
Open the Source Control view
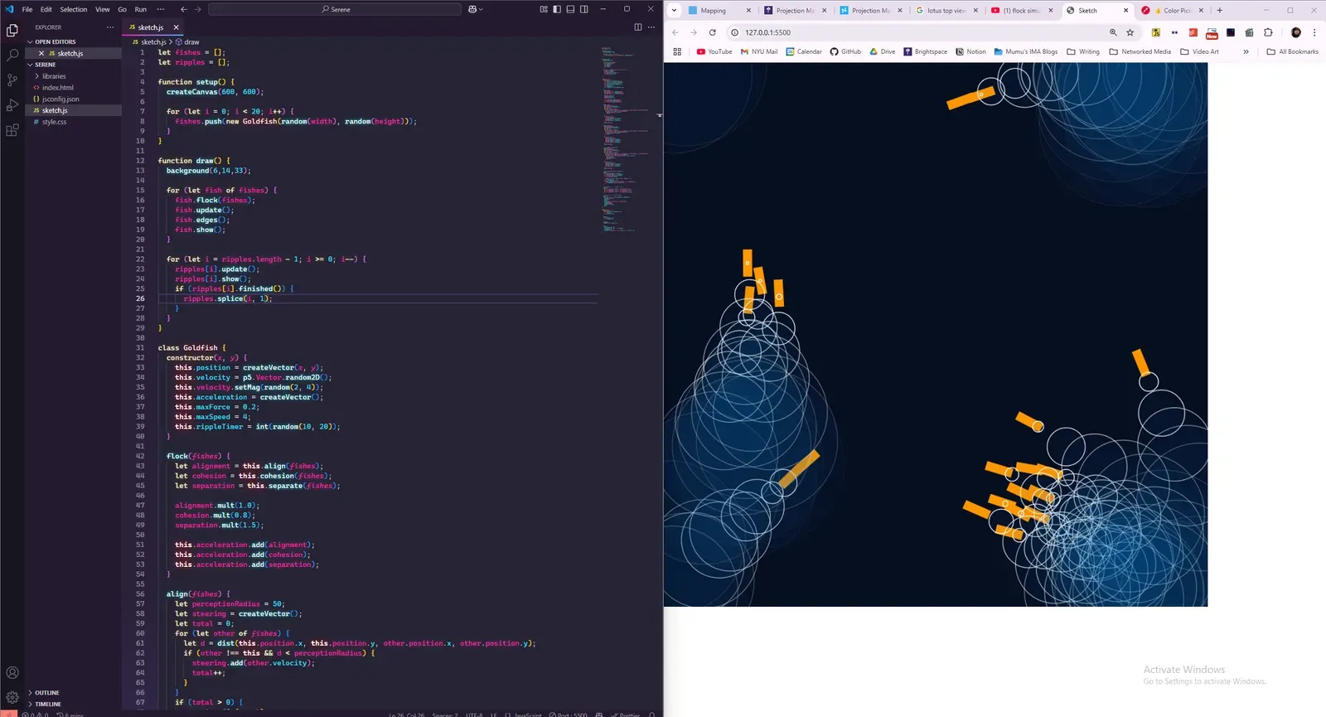point(12,80)
